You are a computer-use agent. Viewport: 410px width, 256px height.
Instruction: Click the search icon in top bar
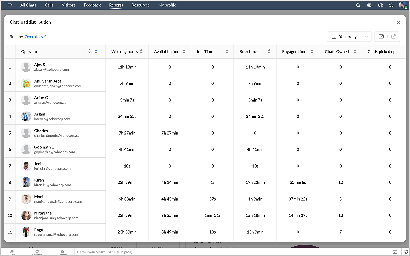(358, 5)
